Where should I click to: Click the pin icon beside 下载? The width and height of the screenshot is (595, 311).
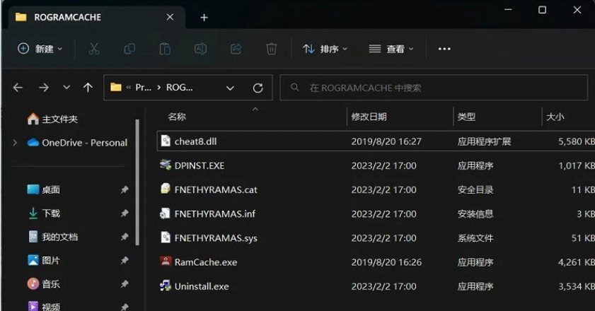click(125, 213)
